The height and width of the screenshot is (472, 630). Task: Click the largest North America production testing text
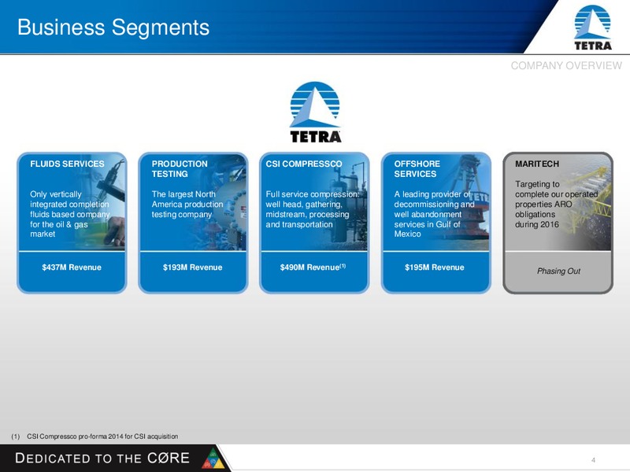[x=187, y=205]
